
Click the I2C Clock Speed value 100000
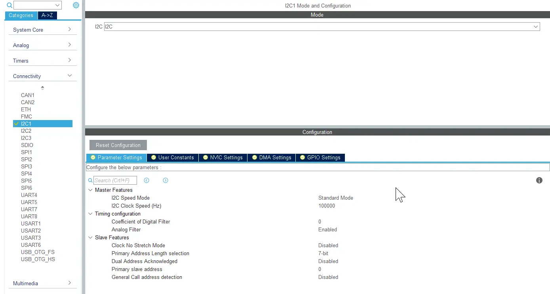[327, 206]
